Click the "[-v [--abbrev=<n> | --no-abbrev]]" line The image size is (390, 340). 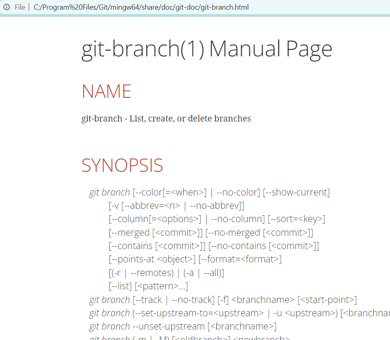tap(177, 206)
